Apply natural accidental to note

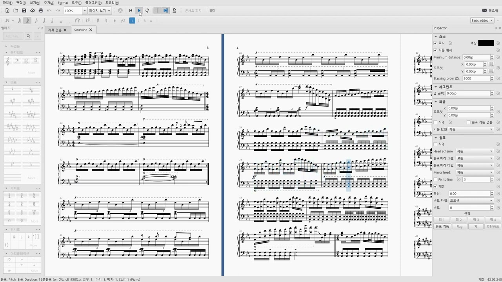coord(106,20)
